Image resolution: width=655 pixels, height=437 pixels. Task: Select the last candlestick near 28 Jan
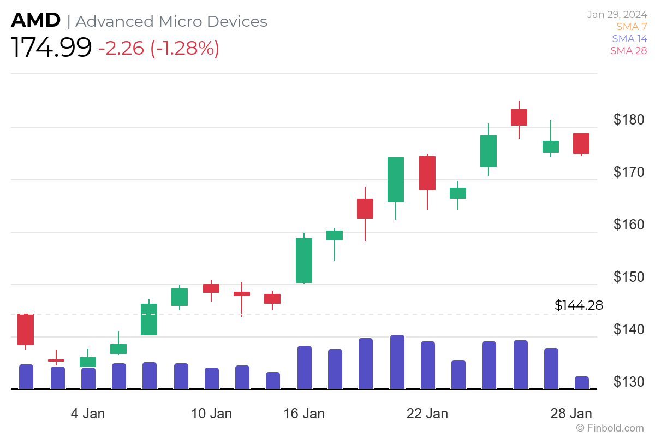click(x=581, y=143)
